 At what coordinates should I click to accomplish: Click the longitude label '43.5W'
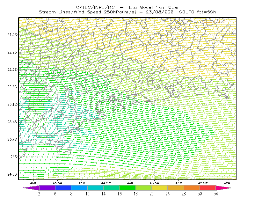pos(155,183)
